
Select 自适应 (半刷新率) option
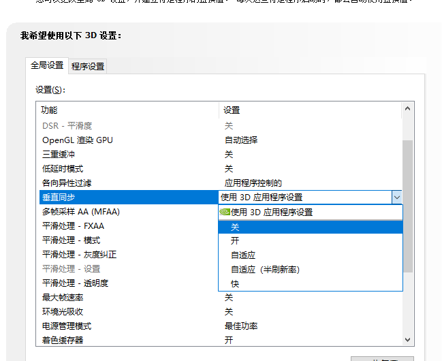[311, 270]
